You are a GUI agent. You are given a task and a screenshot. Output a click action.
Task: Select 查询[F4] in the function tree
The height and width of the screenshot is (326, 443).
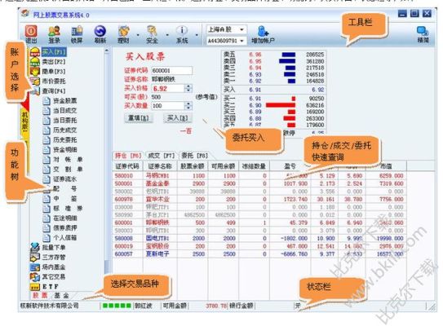tap(54, 91)
